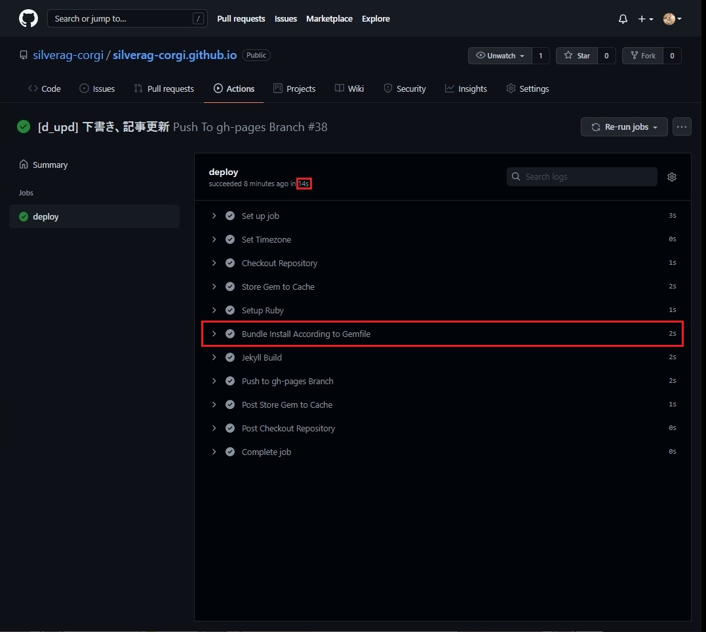The height and width of the screenshot is (632, 706).
Task: Open Issues in top navigation
Action: pos(286,18)
